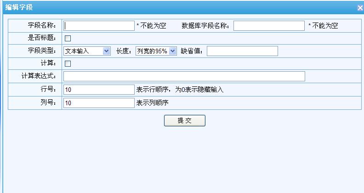Expand the 长度 dropdown showing 列宽的95%
Image resolution: width=364 pixels, height=193 pixels.
click(156, 51)
